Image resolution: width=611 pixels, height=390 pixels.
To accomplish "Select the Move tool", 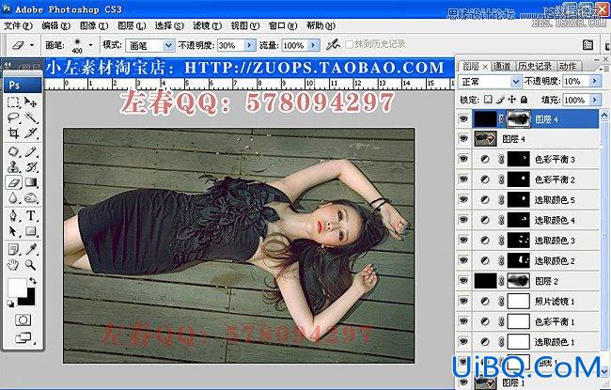I will tap(30, 102).
